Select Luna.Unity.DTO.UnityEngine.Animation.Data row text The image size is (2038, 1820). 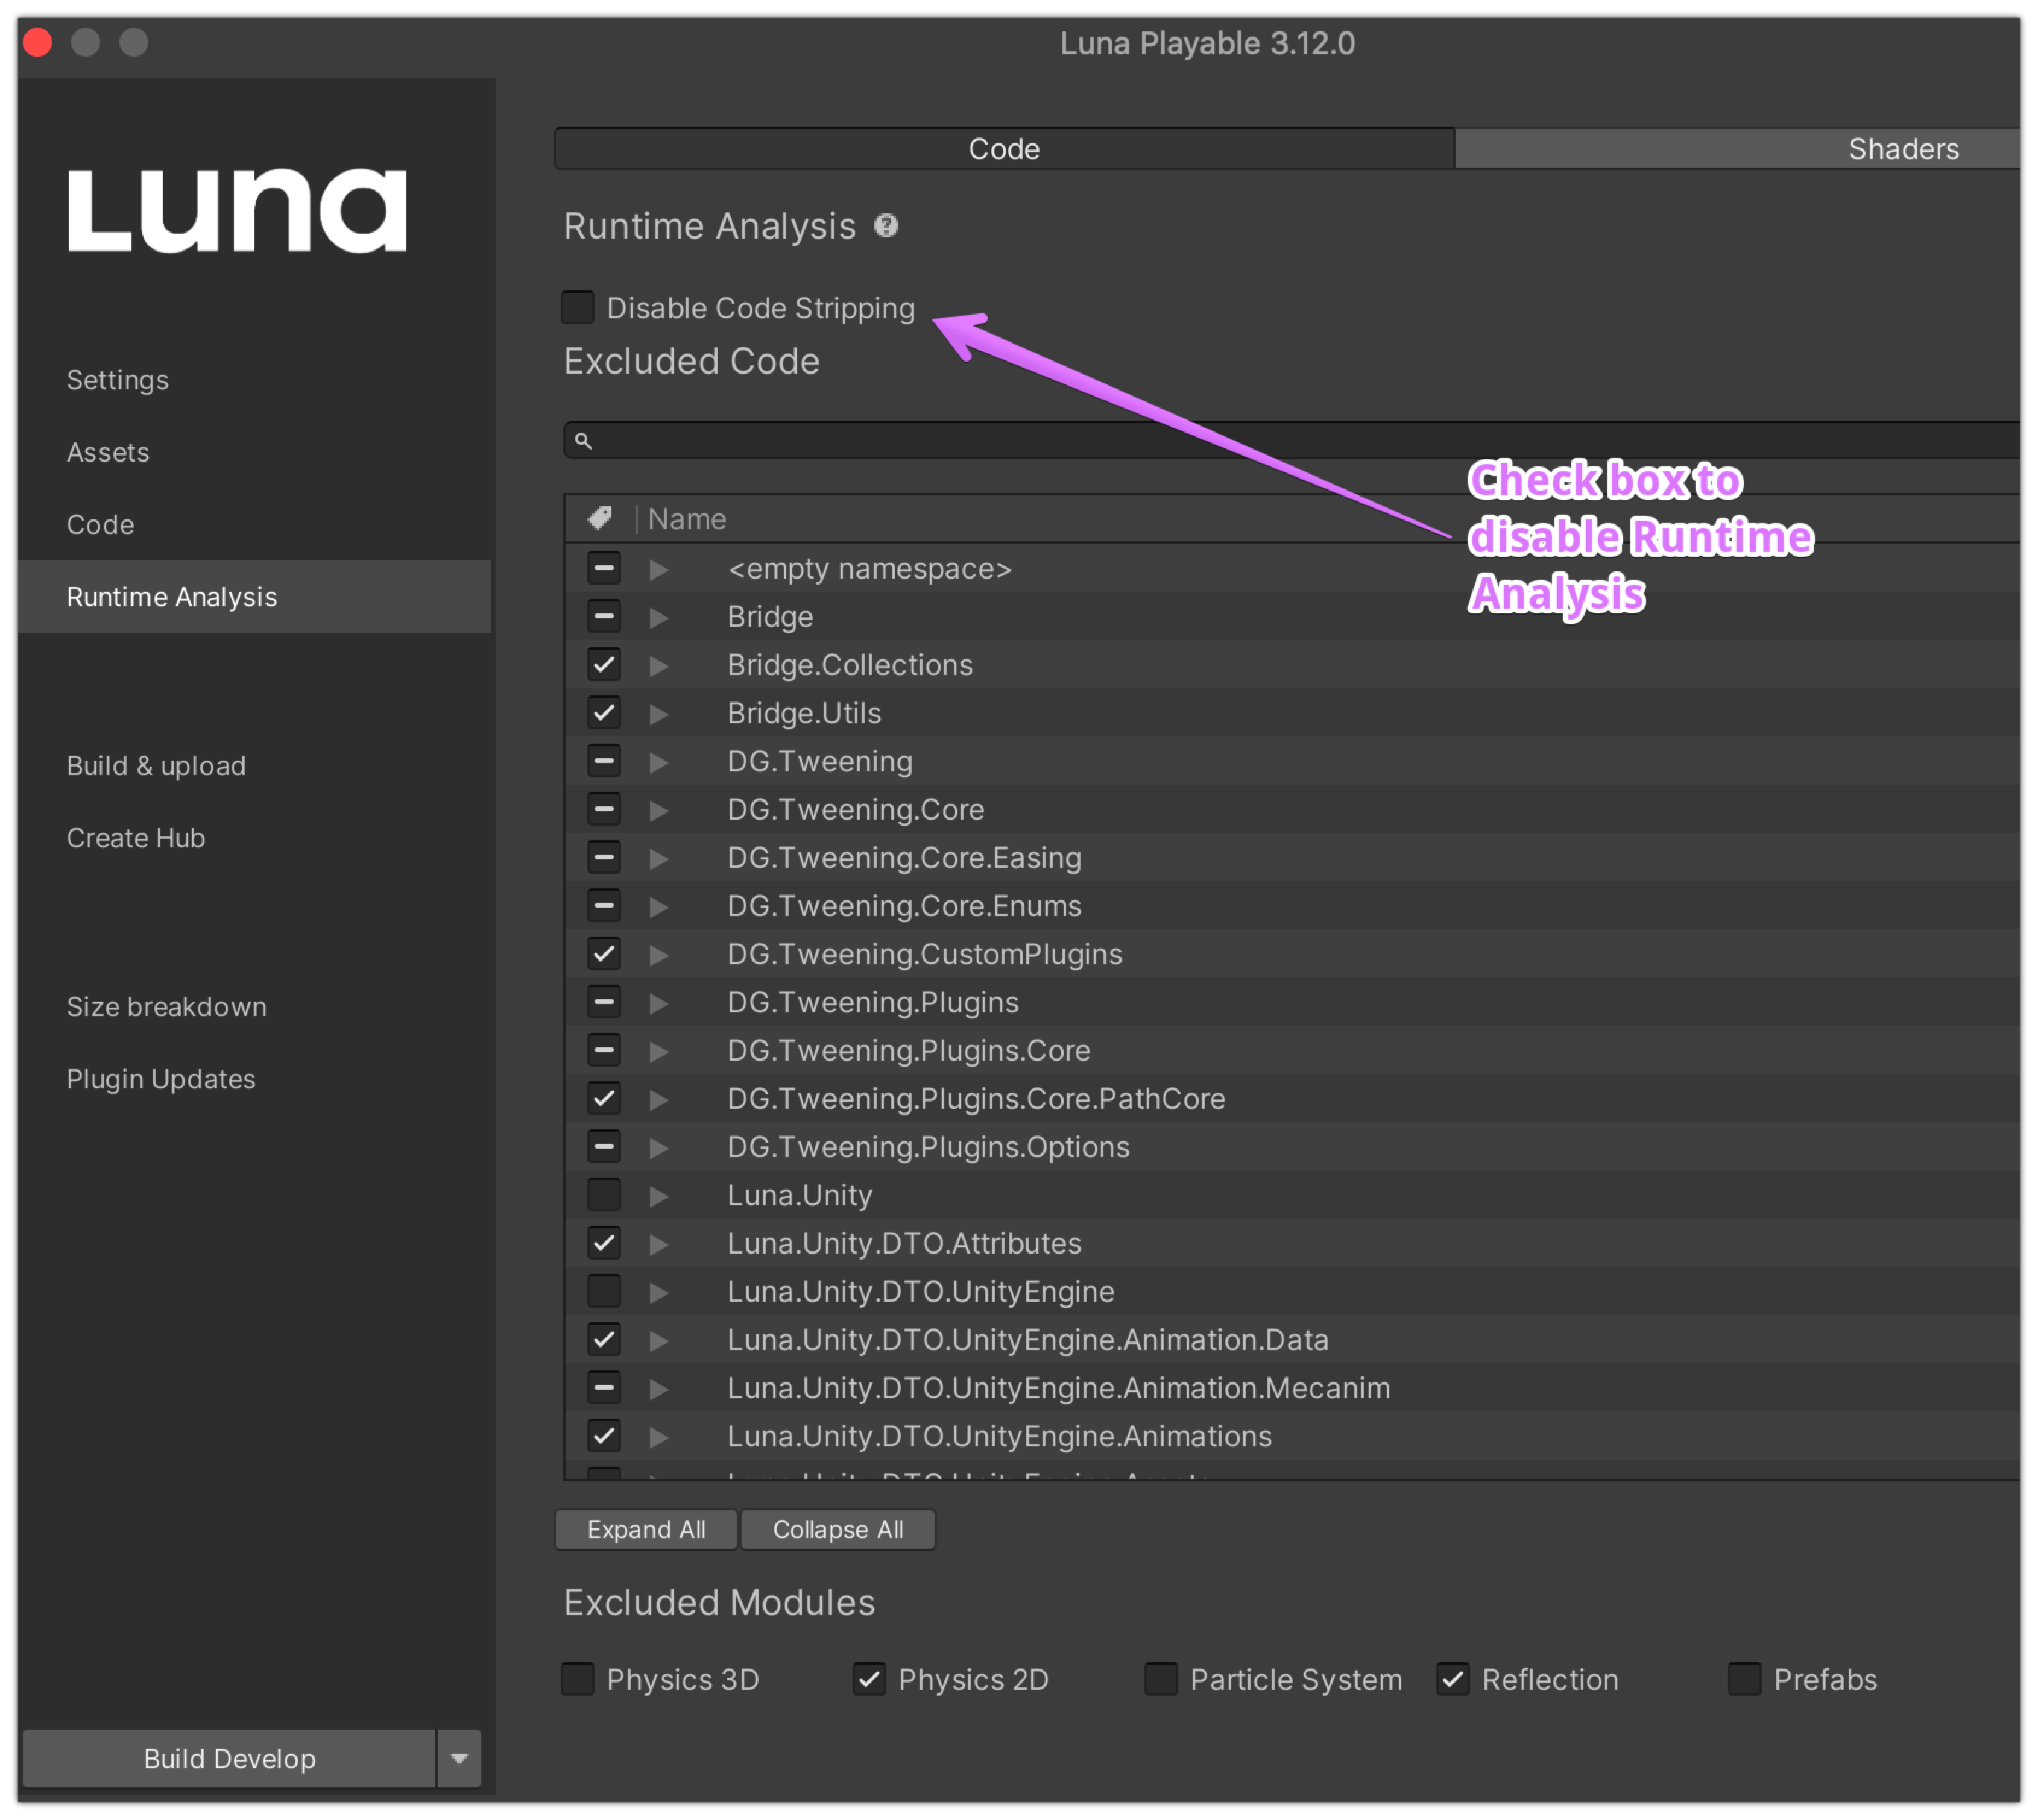(1027, 1339)
